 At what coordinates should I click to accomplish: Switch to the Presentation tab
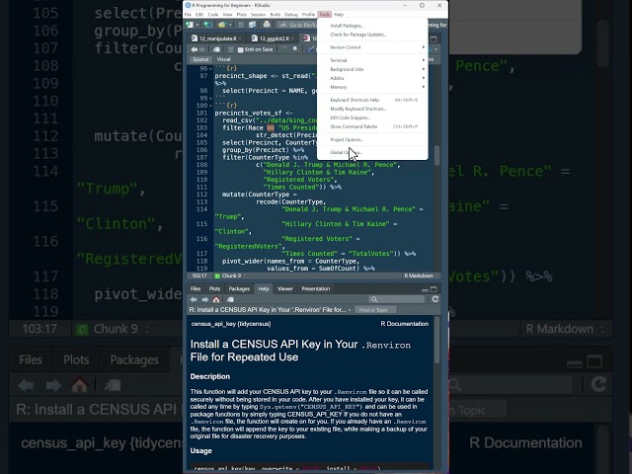[x=316, y=288]
